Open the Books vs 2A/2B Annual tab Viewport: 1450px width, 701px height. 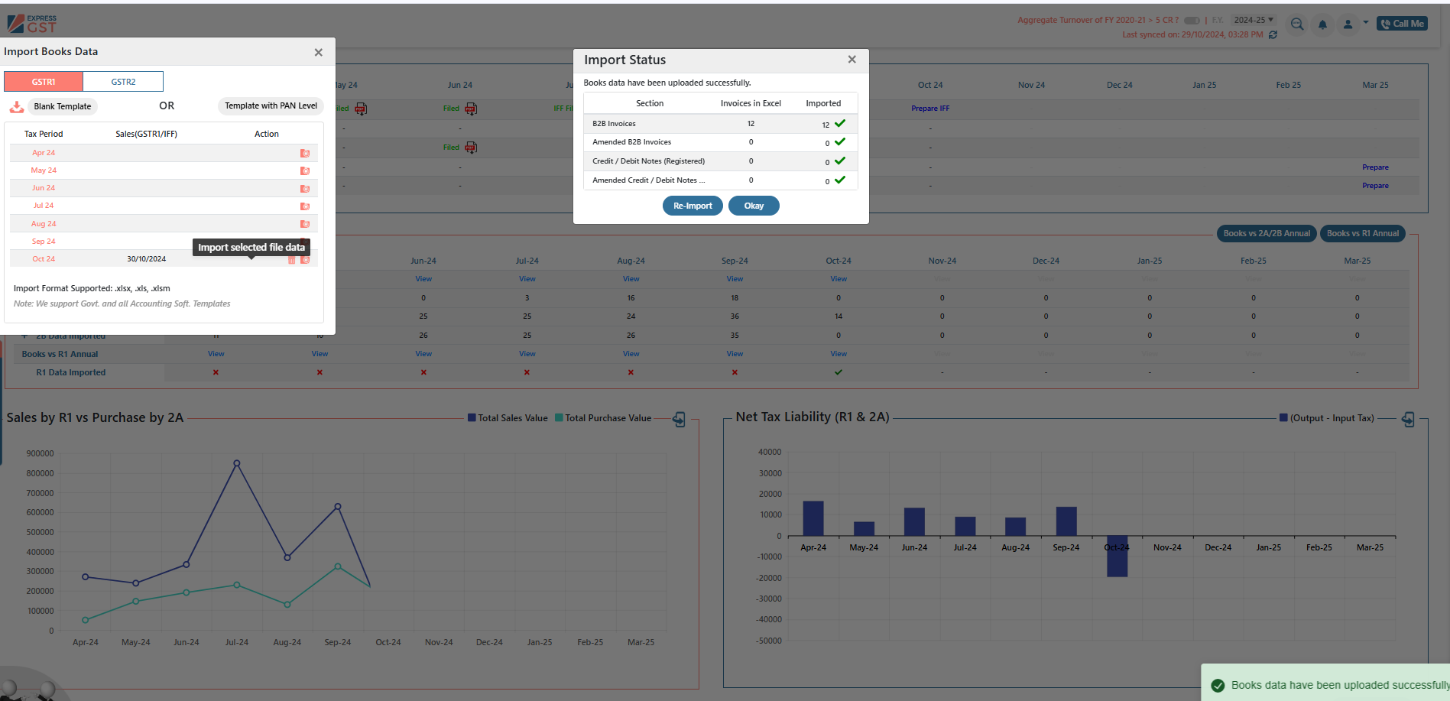(x=1267, y=233)
